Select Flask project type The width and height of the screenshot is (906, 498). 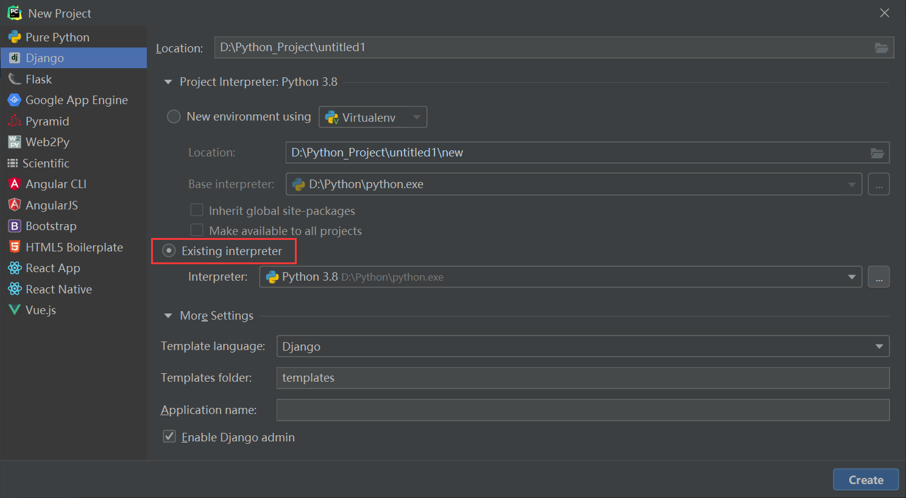tap(73, 79)
